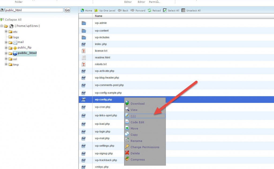
Task: Expand the mail folder in the tree
Action: (x=6, y=42)
